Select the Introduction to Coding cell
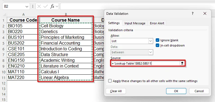The image size is (215, 102). point(66,49)
